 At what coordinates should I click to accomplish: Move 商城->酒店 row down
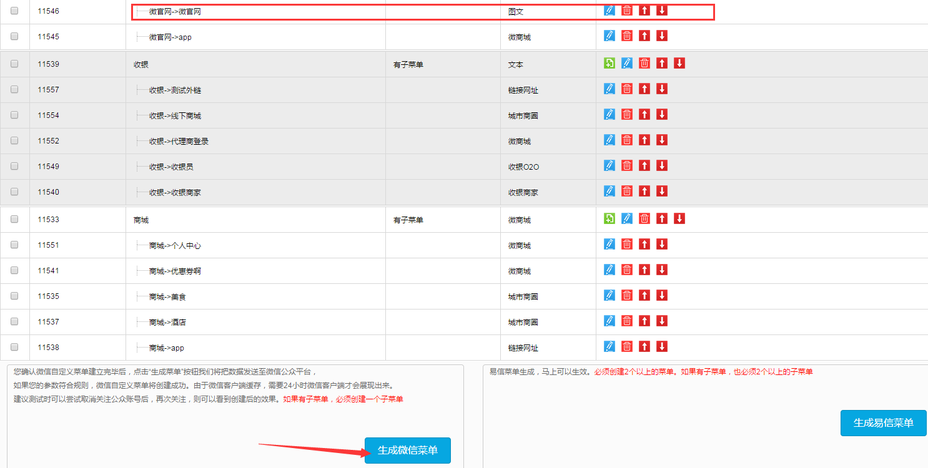tap(662, 321)
